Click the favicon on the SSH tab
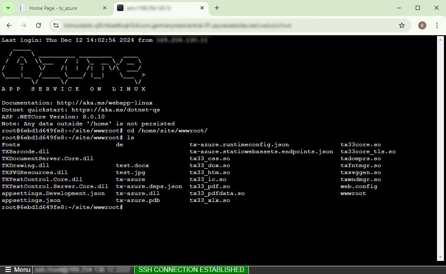The height and width of the screenshot is (274, 446). click(x=120, y=7)
